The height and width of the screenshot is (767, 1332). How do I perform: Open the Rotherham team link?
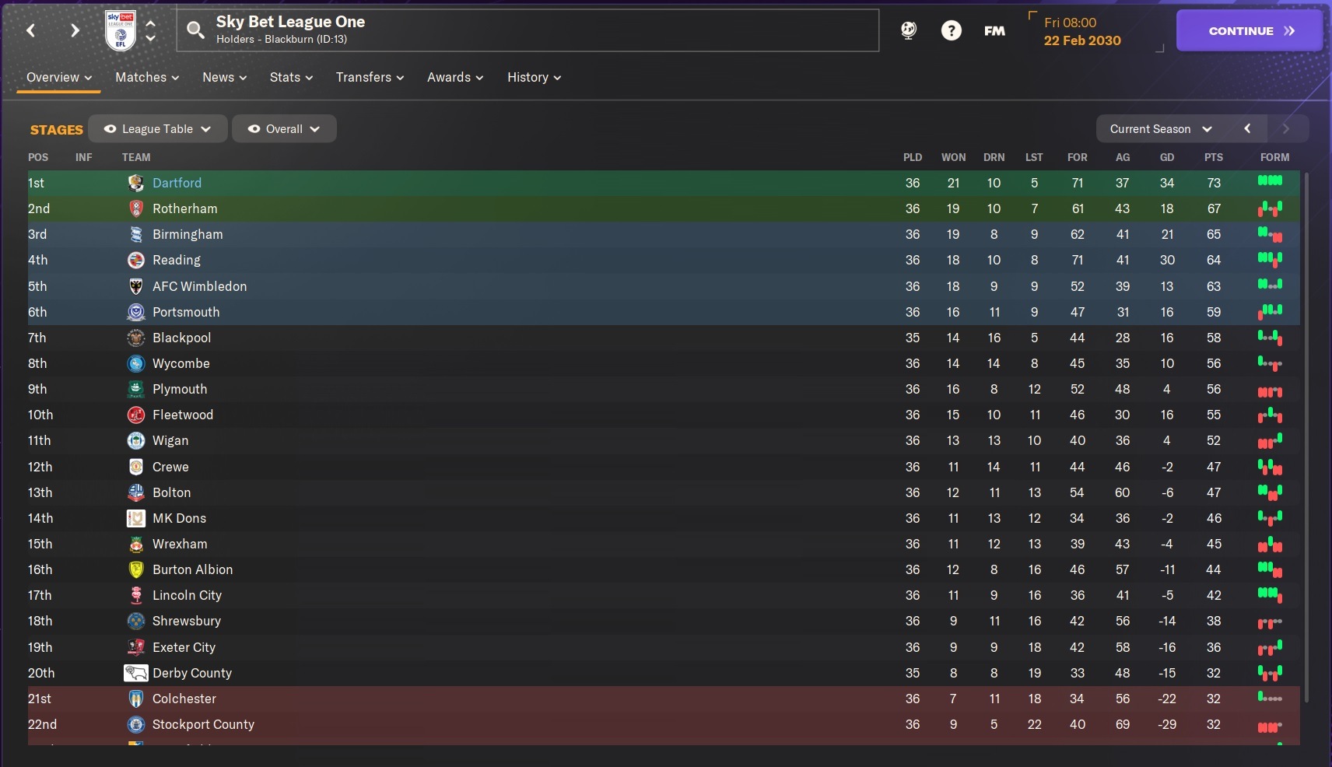[x=185, y=208]
